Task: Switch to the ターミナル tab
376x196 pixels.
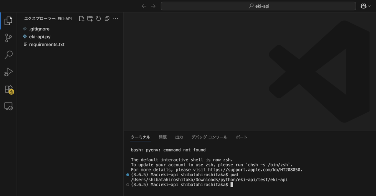Action: pos(141,137)
